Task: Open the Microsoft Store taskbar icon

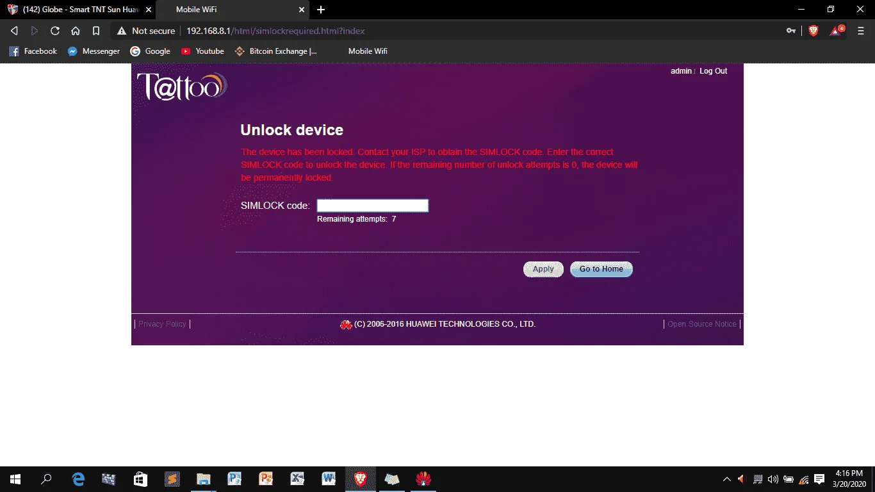Action: (x=140, y=479)
